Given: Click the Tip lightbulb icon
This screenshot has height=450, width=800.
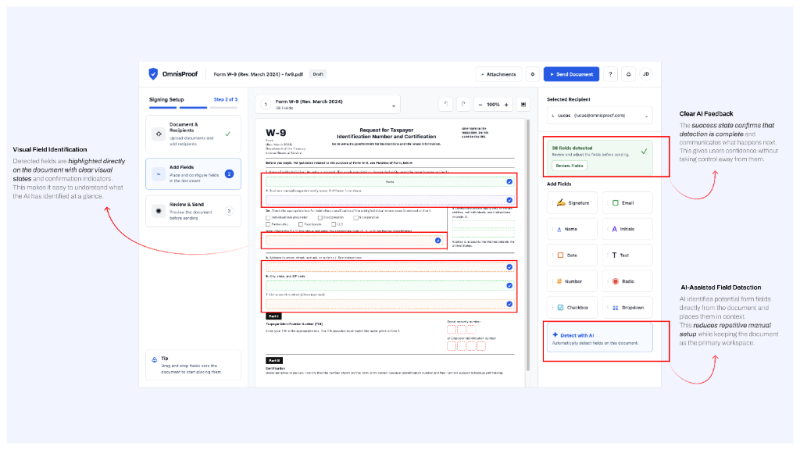Looking at the screenshot, I should point(154,359).
